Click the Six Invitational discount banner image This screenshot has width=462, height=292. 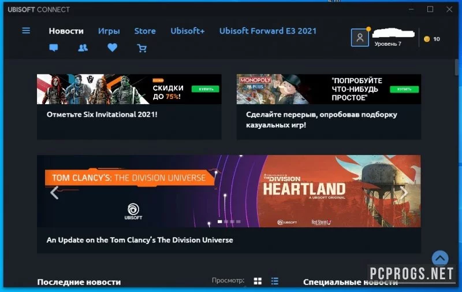pos(129,89)
